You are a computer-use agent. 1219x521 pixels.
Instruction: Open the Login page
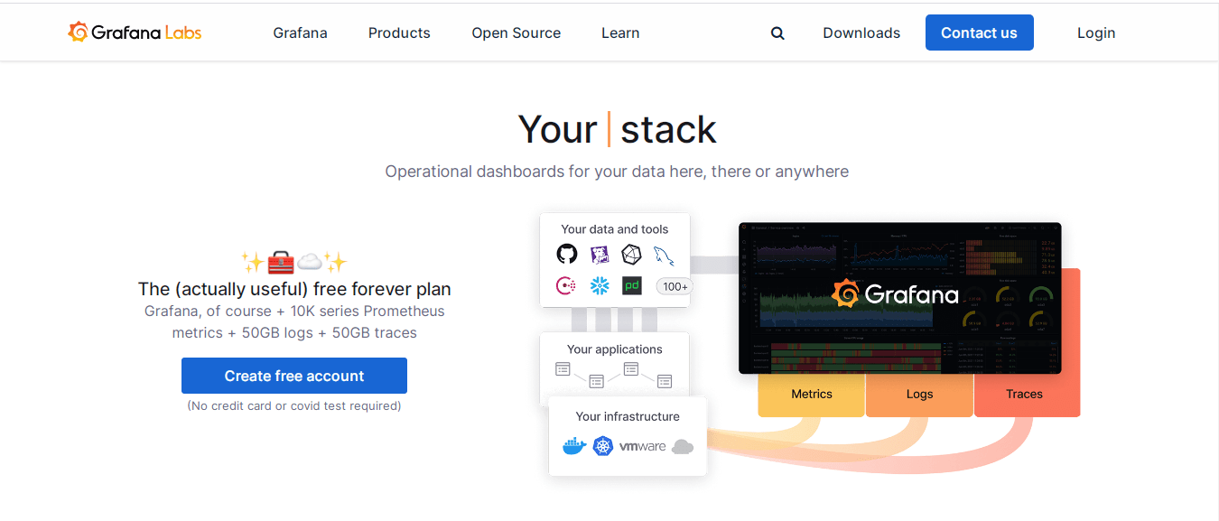click(x=1095, y=33)
